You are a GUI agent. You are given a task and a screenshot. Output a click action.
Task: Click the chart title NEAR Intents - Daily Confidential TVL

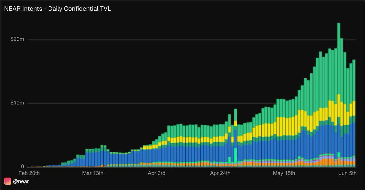pos(57,9)
